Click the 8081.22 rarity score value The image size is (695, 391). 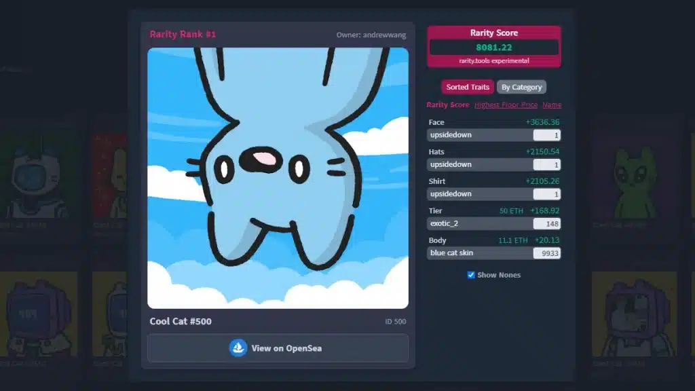[494, 48]
